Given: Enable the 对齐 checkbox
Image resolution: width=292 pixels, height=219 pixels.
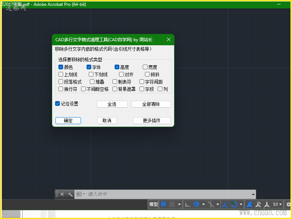Looking at the screenshot, I should (x=121, y=74).
